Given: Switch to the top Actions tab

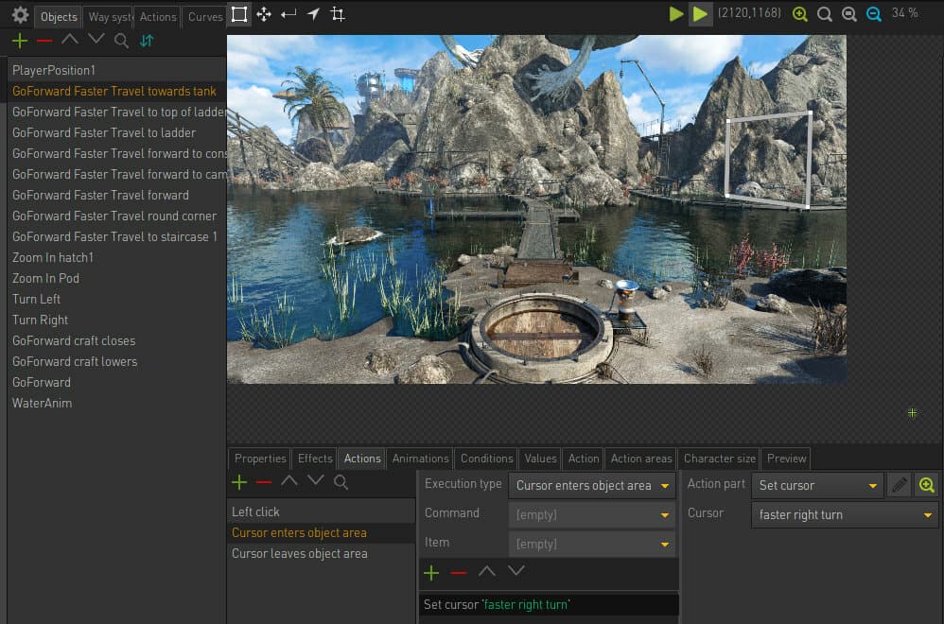Looking at the screenshot, I should point(158,17).
